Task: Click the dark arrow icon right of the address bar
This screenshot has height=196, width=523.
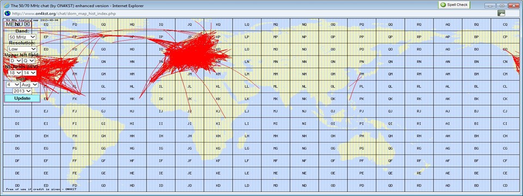Action: 501,13
